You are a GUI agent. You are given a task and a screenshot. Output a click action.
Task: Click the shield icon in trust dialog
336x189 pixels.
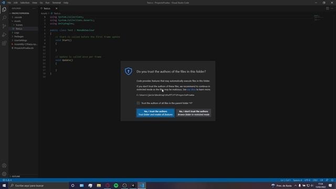(128, 71)
